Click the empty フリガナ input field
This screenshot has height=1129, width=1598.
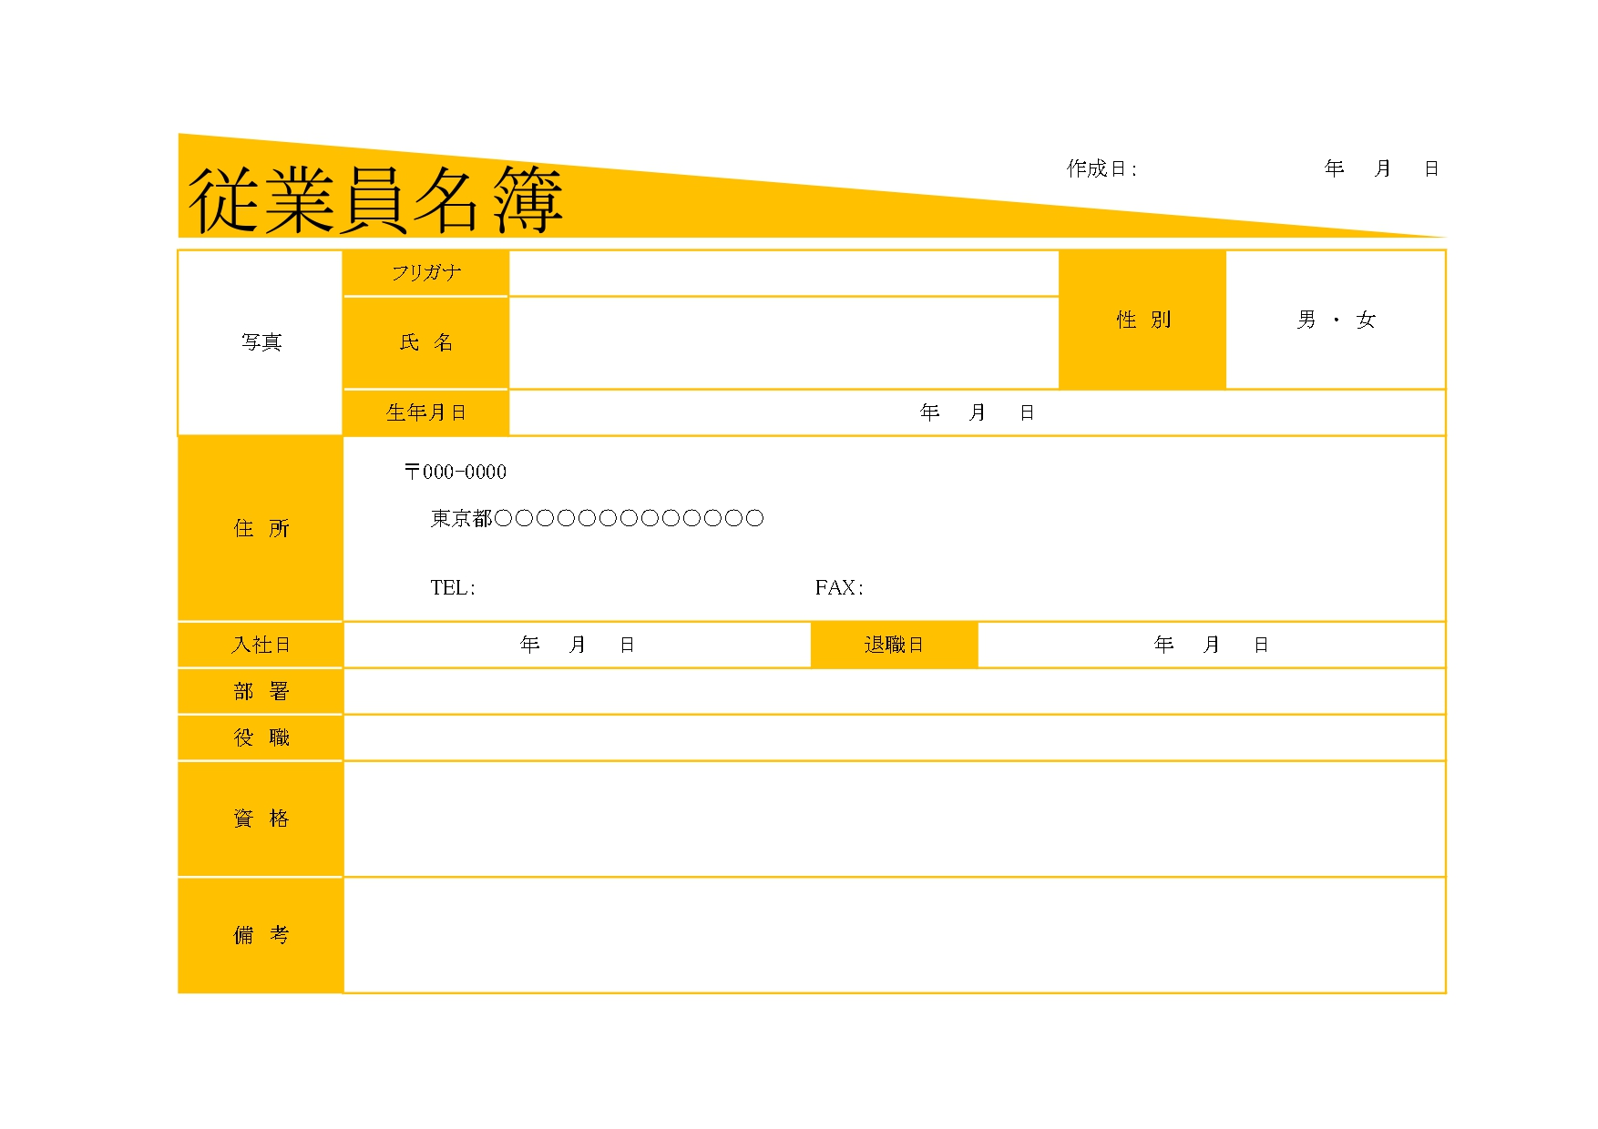point(783,273)
